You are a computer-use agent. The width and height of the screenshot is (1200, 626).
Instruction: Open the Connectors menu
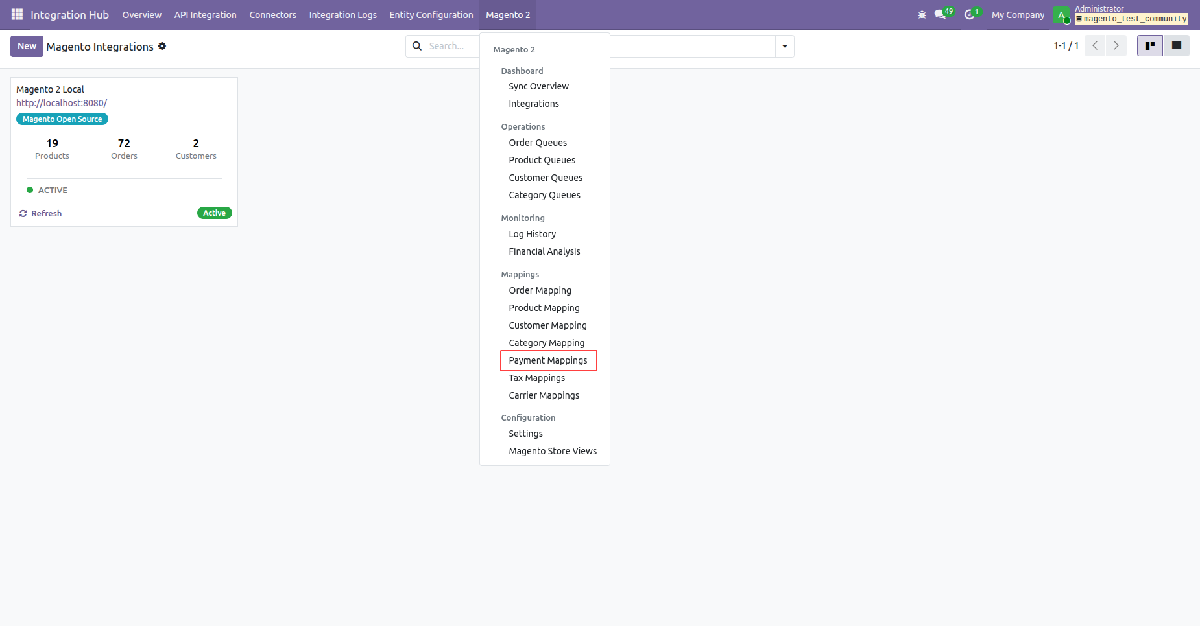tap(272, 15)
